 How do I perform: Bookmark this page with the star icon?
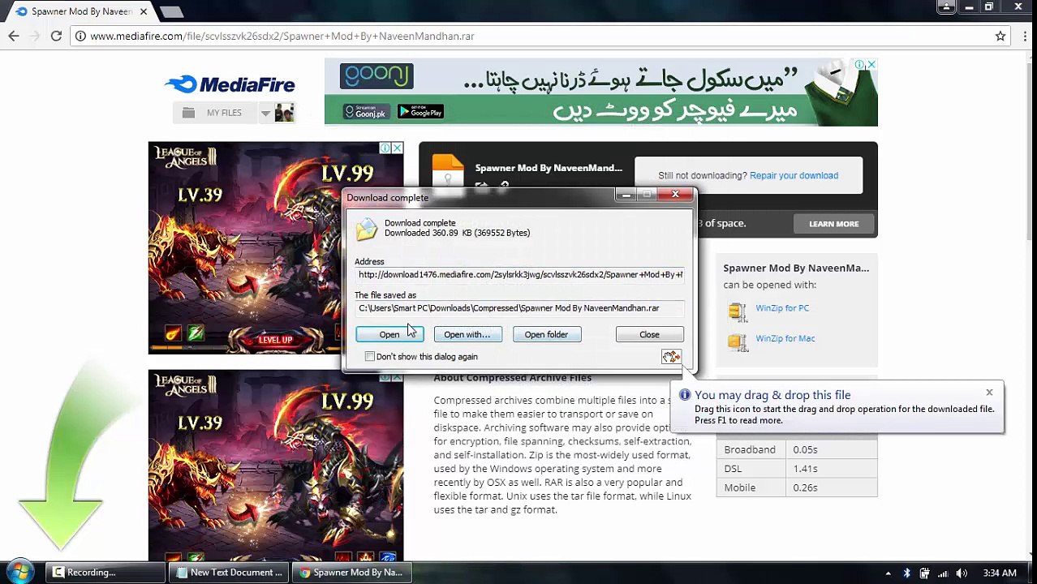click(x=1000, y=36)
